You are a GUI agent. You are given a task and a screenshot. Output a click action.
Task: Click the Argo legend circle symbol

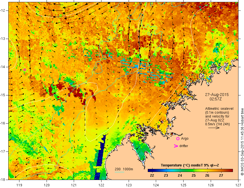click(x=178, y=139)
